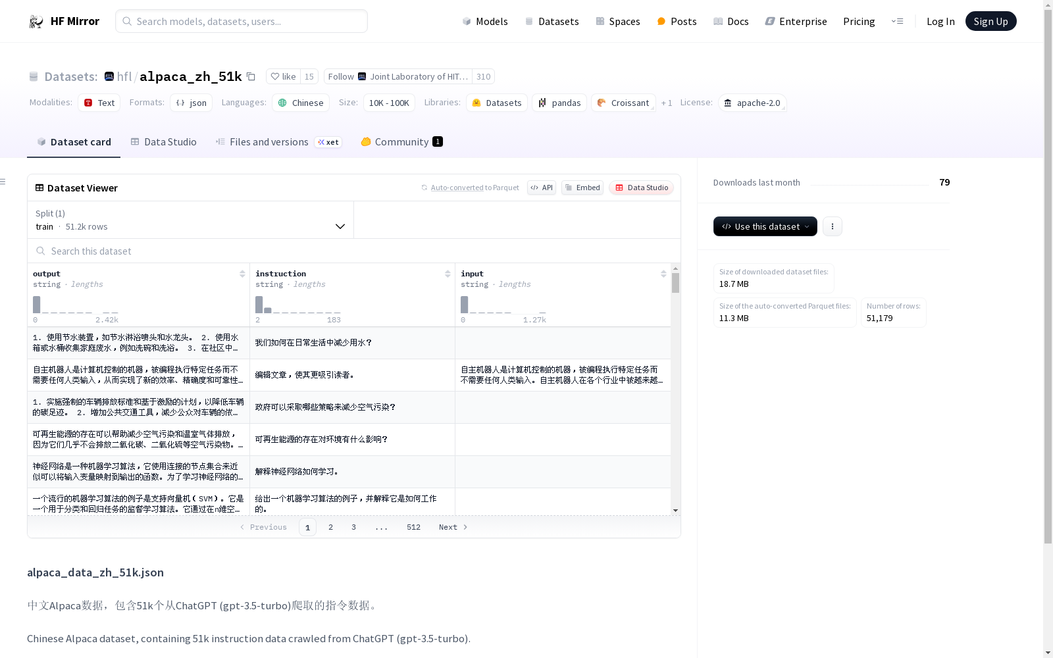The height and width of the screenshot is (658, 1053).
Task: Show the +1 more libraries
Action: pos(667,103)
